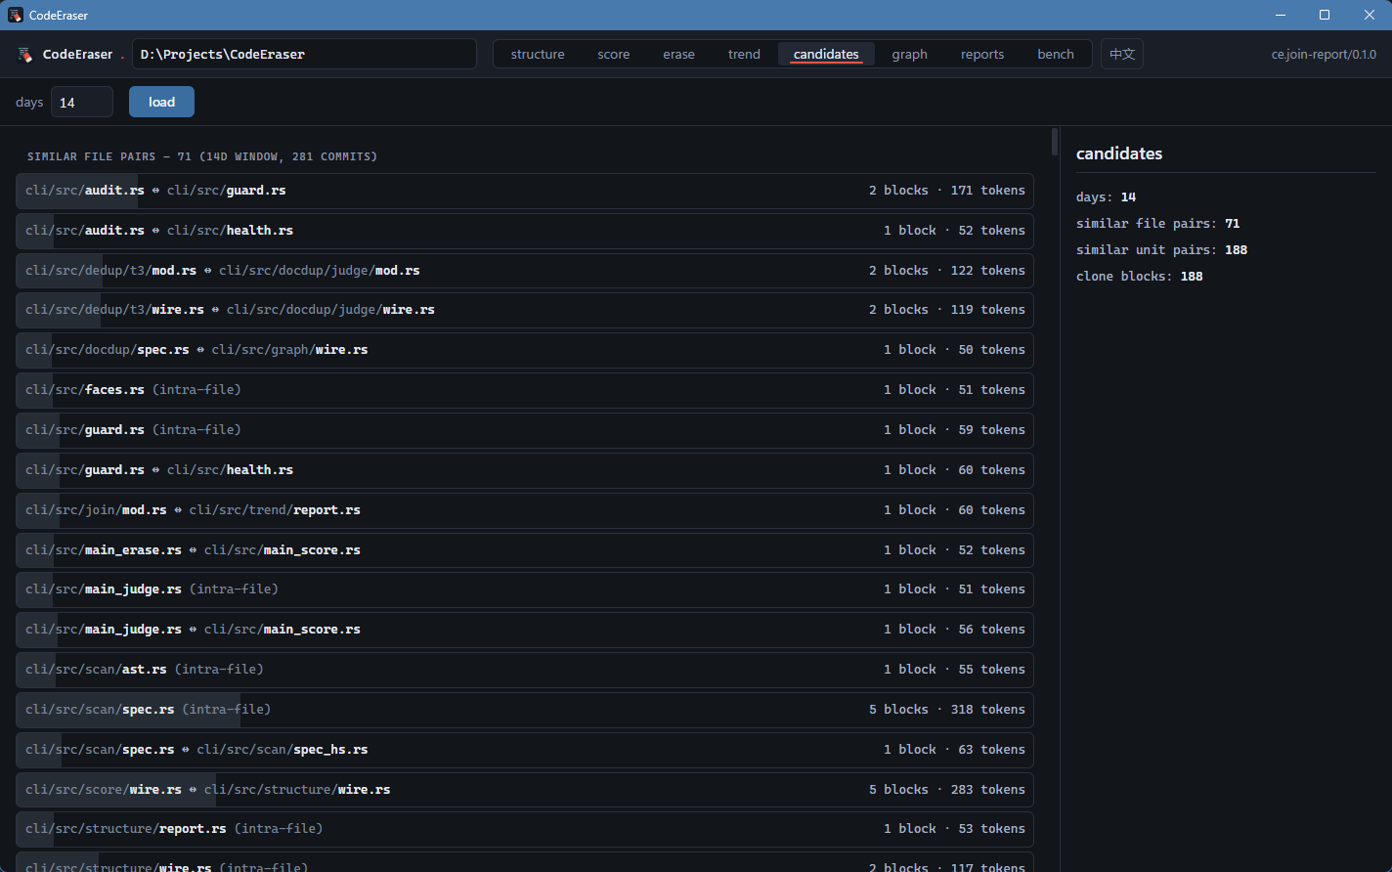The height and width of the screenshot is (872, 1392).
Task: Open docdup/spec.rs ↔ graph/wire.rs row
Action: tap(525, 350)
